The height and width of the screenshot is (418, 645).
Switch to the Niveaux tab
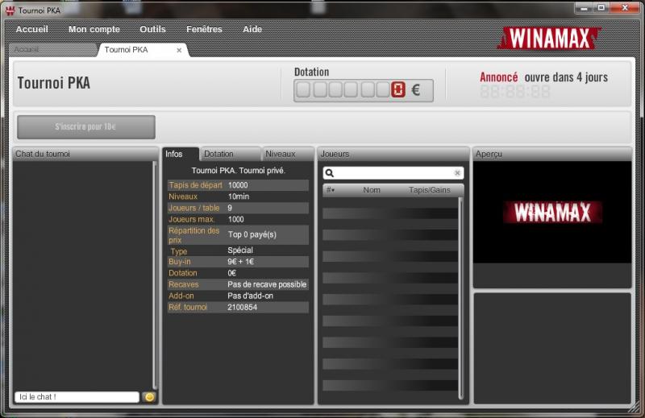click(288, 154)
